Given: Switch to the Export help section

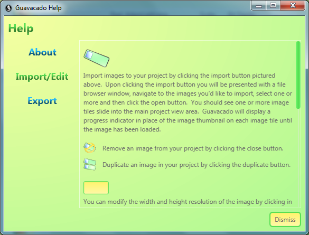Looking at the screenshot, I should [x=42, y=101].
